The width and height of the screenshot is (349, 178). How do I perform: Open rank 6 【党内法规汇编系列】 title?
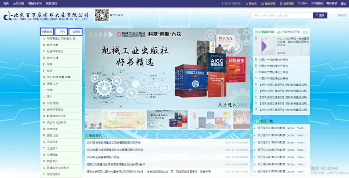coord(284,85)
